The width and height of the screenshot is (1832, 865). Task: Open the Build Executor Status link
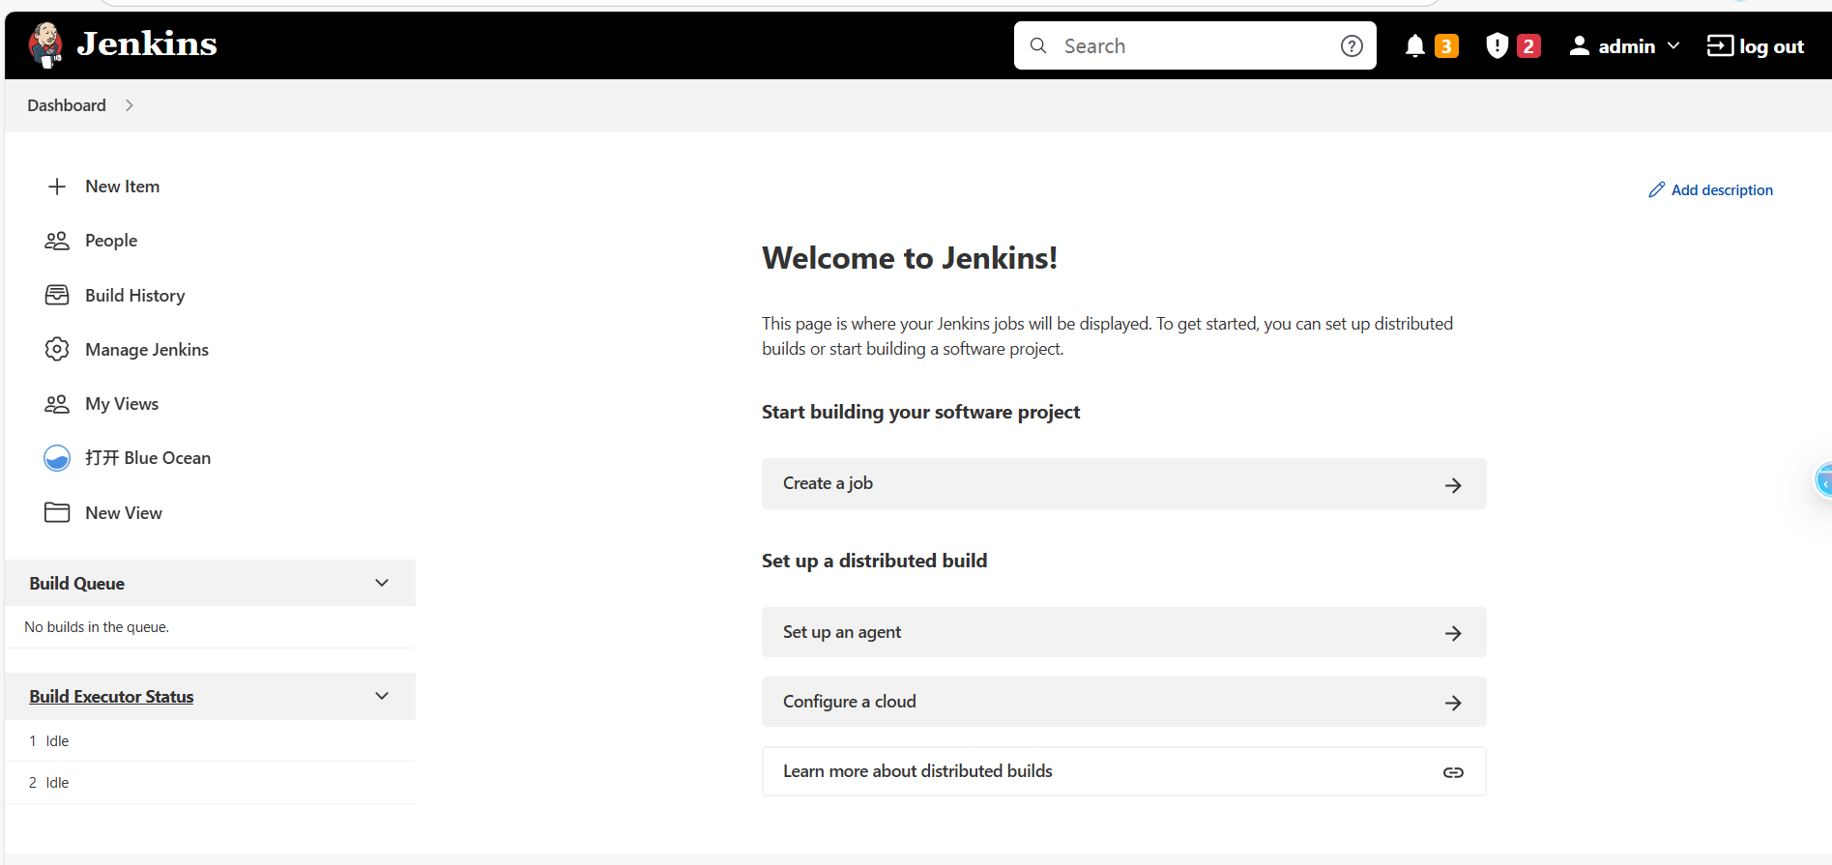pos(111,697)
